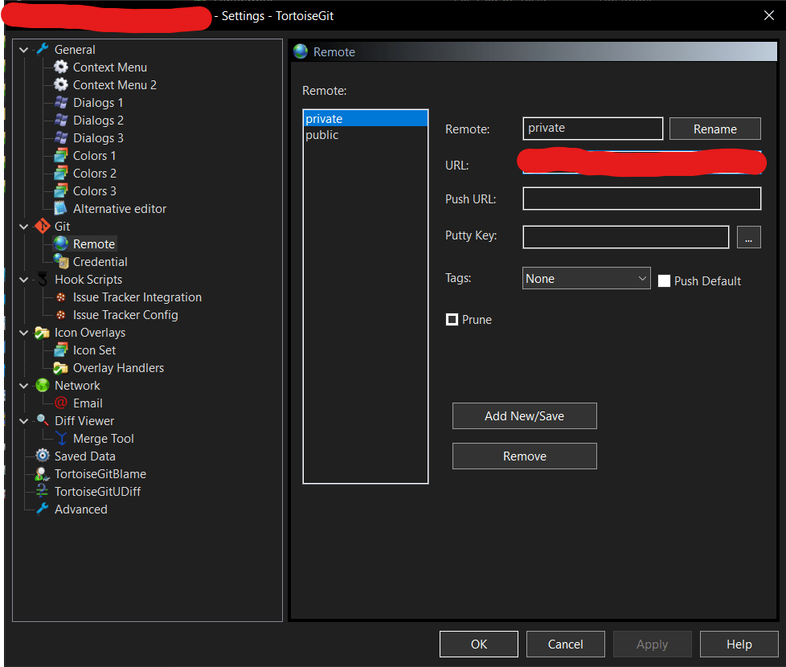Image resolution: width=786 pixels, height=667 pixels.
Task: Open the Alternative editor page
Action: (120, 208)
